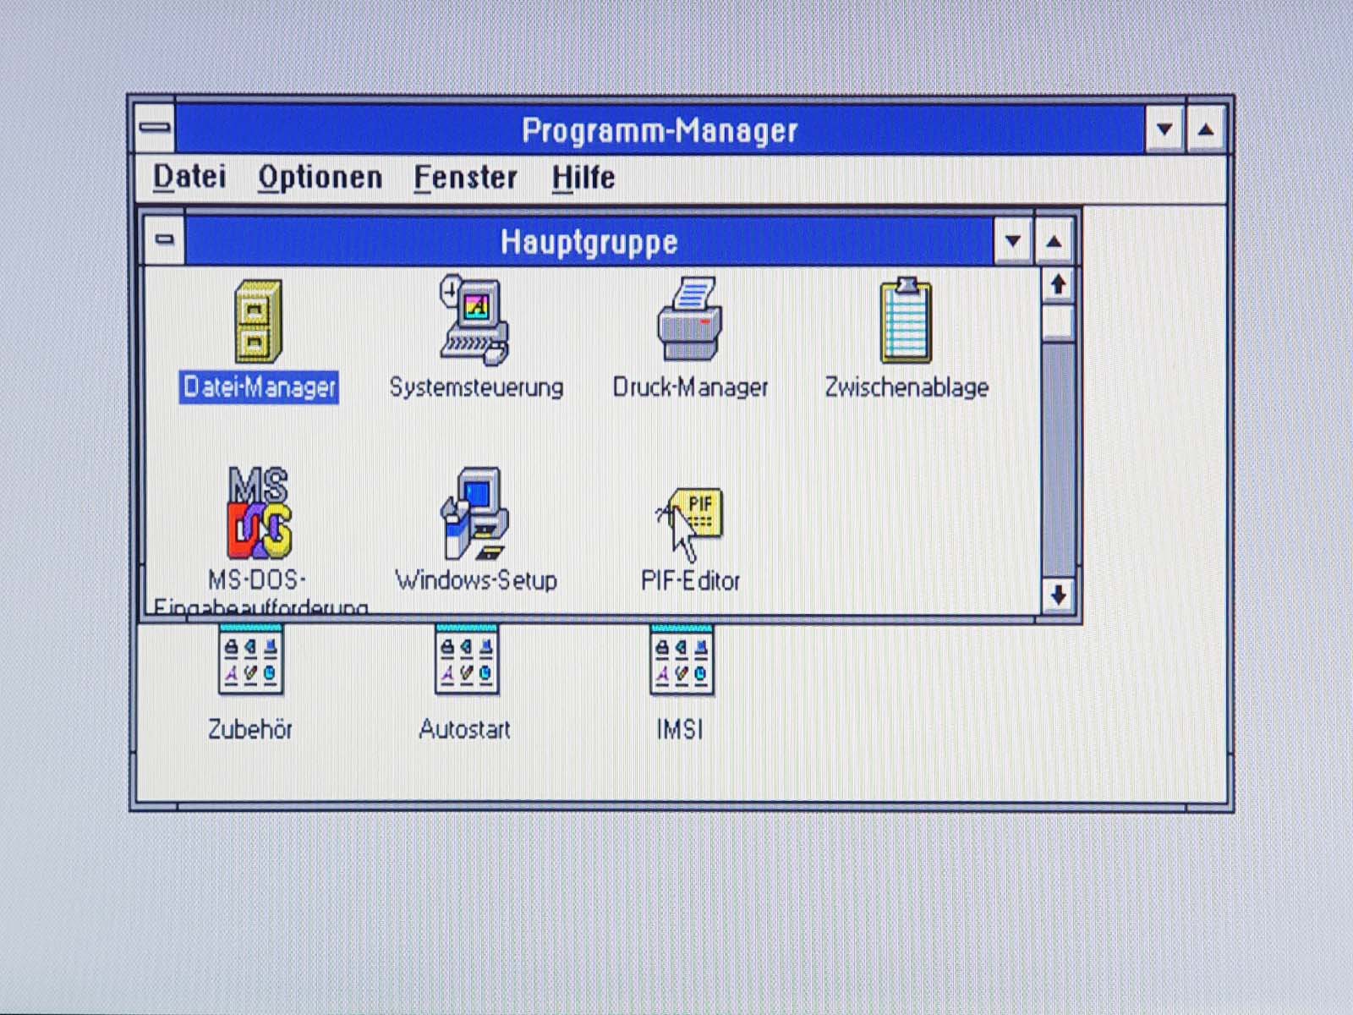This screenshot has height=1015, width=1353.
Task: Open the Datei menu
Action: point(189,178)
